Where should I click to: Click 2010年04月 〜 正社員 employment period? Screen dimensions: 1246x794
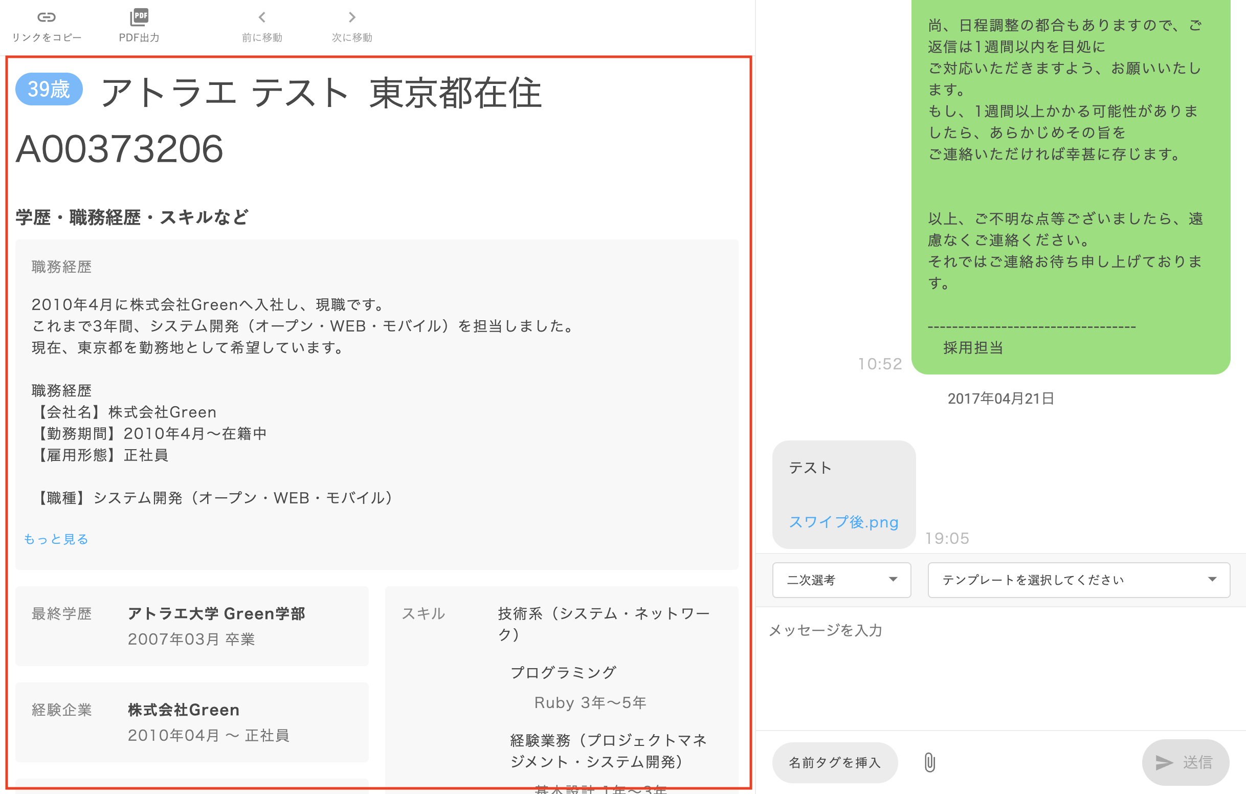[x=209, y=736]
